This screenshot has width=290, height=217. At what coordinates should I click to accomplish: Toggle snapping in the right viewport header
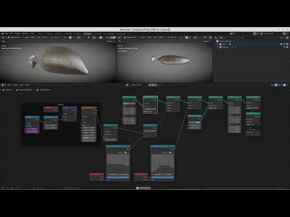(187, 37)
